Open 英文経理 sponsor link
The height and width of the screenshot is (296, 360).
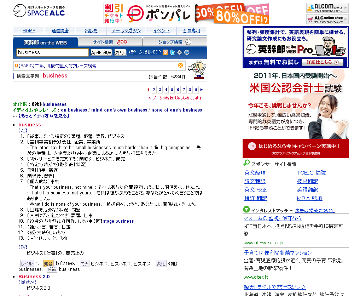255,173
